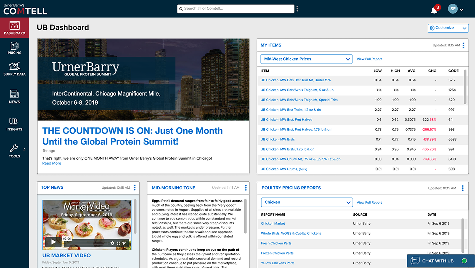Expand the Mid-West Chicken Prices dropdown

click(306, 59)
